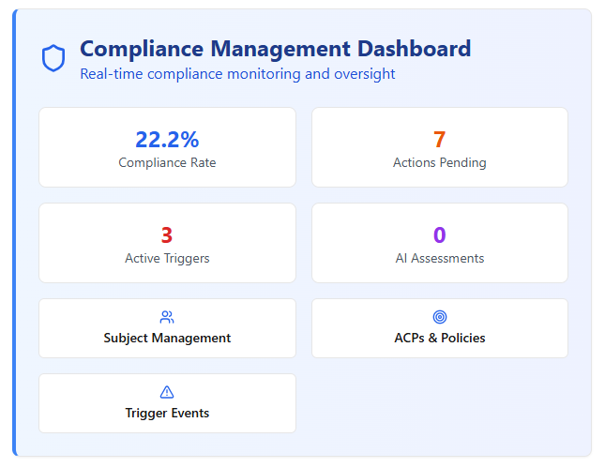Image resolution: width=605 pixels, height=468 pixels.
Task: Click the Active Triggers label
Action: [167, 258]
